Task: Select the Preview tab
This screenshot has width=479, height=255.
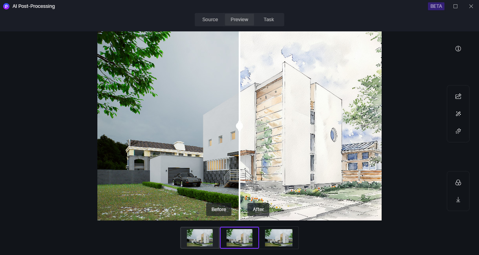Action: (x=239, y=20)
